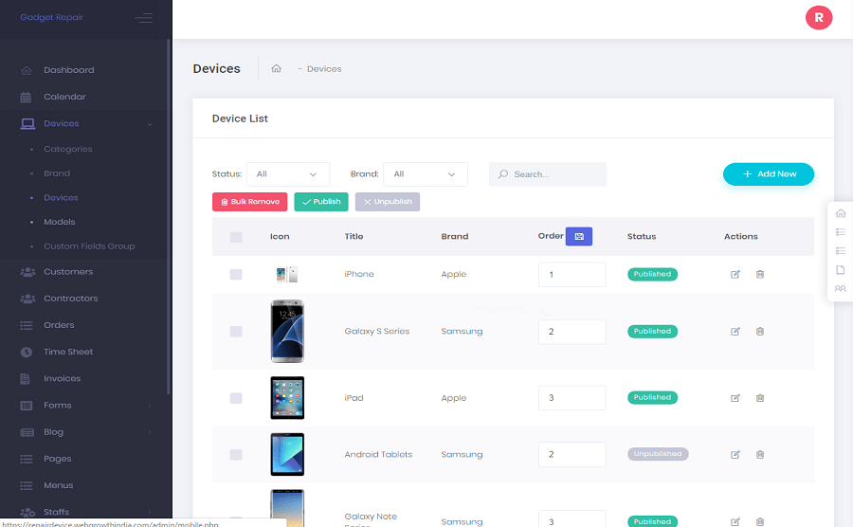The image size is (853, 527).
Task: Toggle the select-all checkbox in table header
Action: pos(236,237)
